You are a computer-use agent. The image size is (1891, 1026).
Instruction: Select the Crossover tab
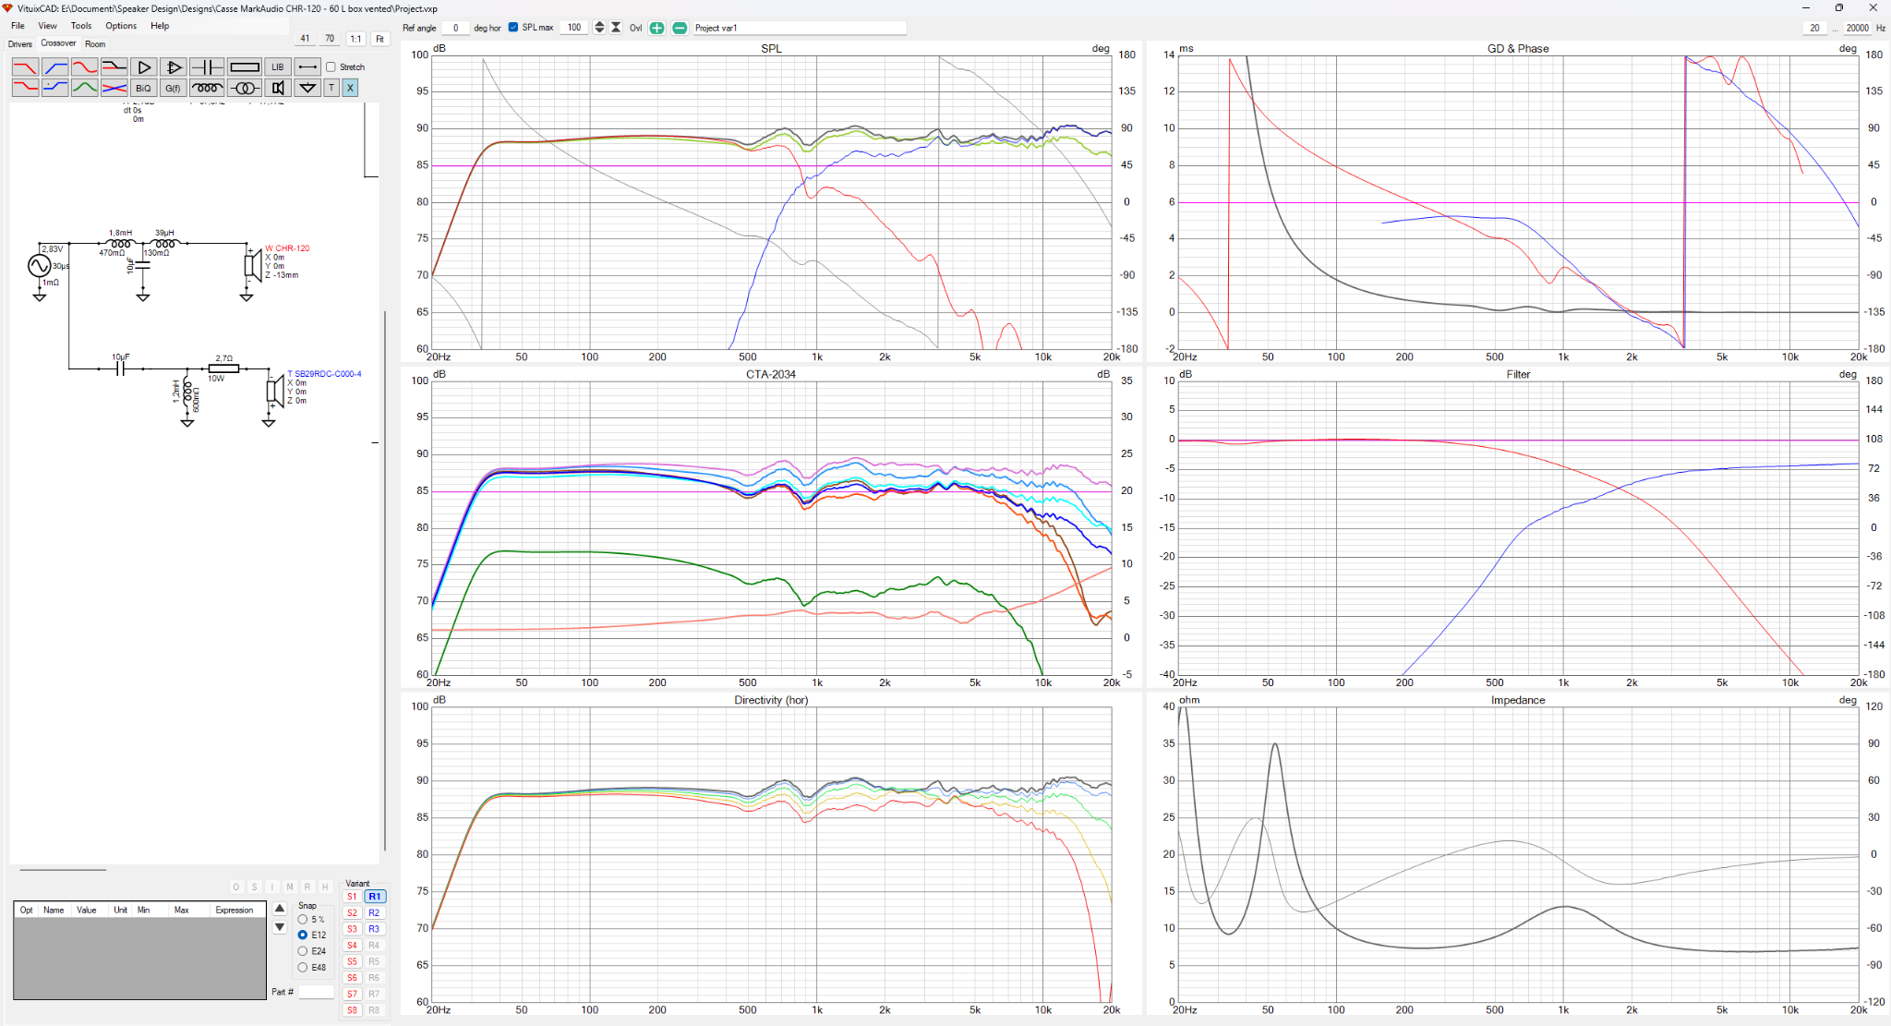click(x=58, y=43)
